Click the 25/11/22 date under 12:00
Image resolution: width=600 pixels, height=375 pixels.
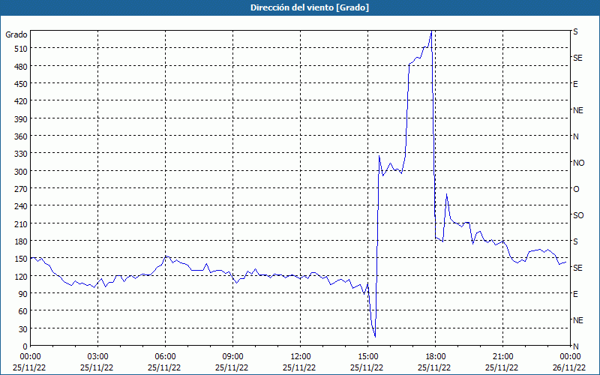pos(299,367)
